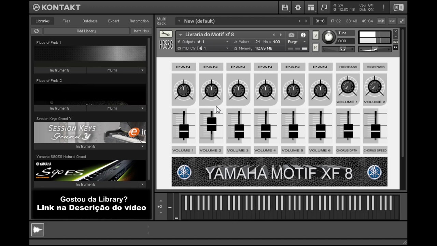Screen dimensions: 437x246
Task: Open Place of Pads 2 Instruments
Action: click(60, 108)
